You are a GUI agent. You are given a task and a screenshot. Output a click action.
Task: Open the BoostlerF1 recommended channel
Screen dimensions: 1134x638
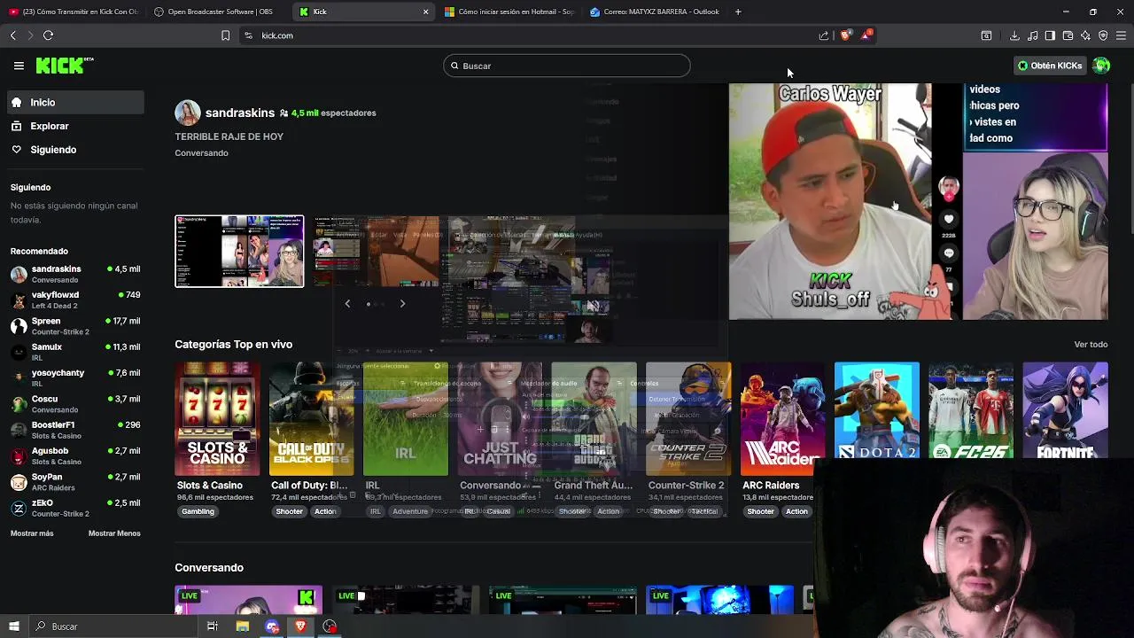pyautogui.click(x=74, y=430)
